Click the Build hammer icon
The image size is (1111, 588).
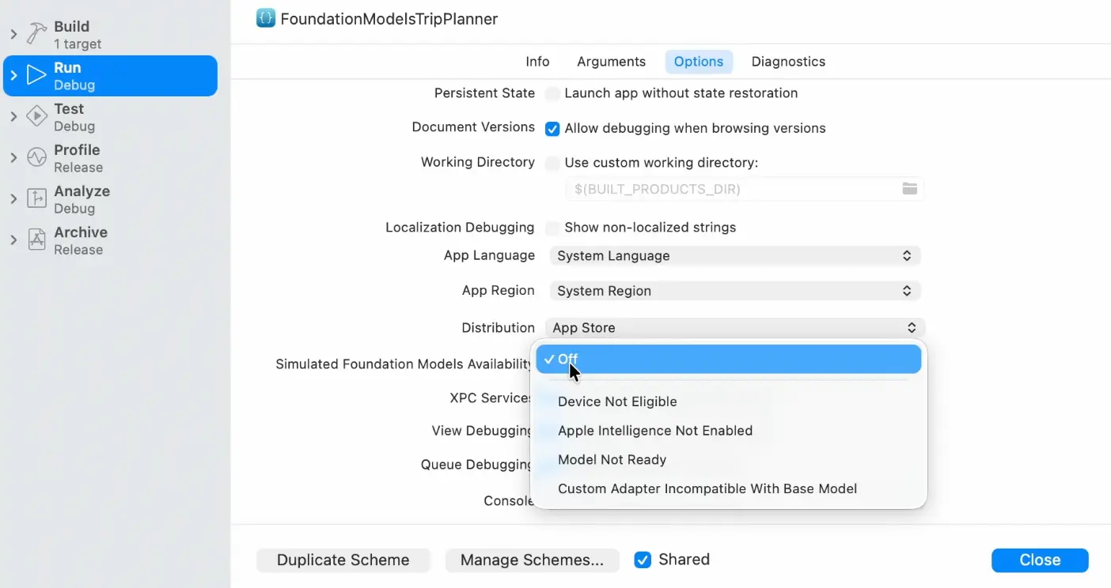tap(36, 34)
